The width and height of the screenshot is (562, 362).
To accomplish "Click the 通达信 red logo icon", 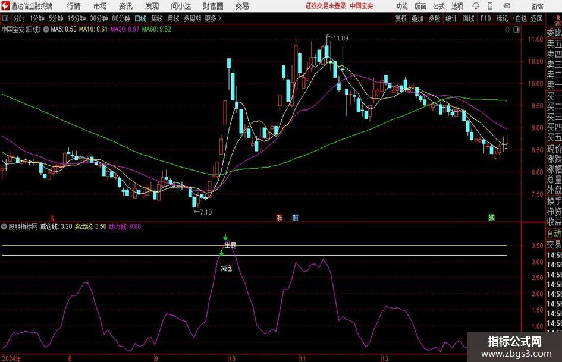I will point(5,6).
